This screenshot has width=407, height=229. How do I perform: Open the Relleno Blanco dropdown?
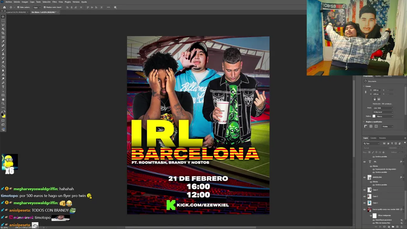(385, 116)
